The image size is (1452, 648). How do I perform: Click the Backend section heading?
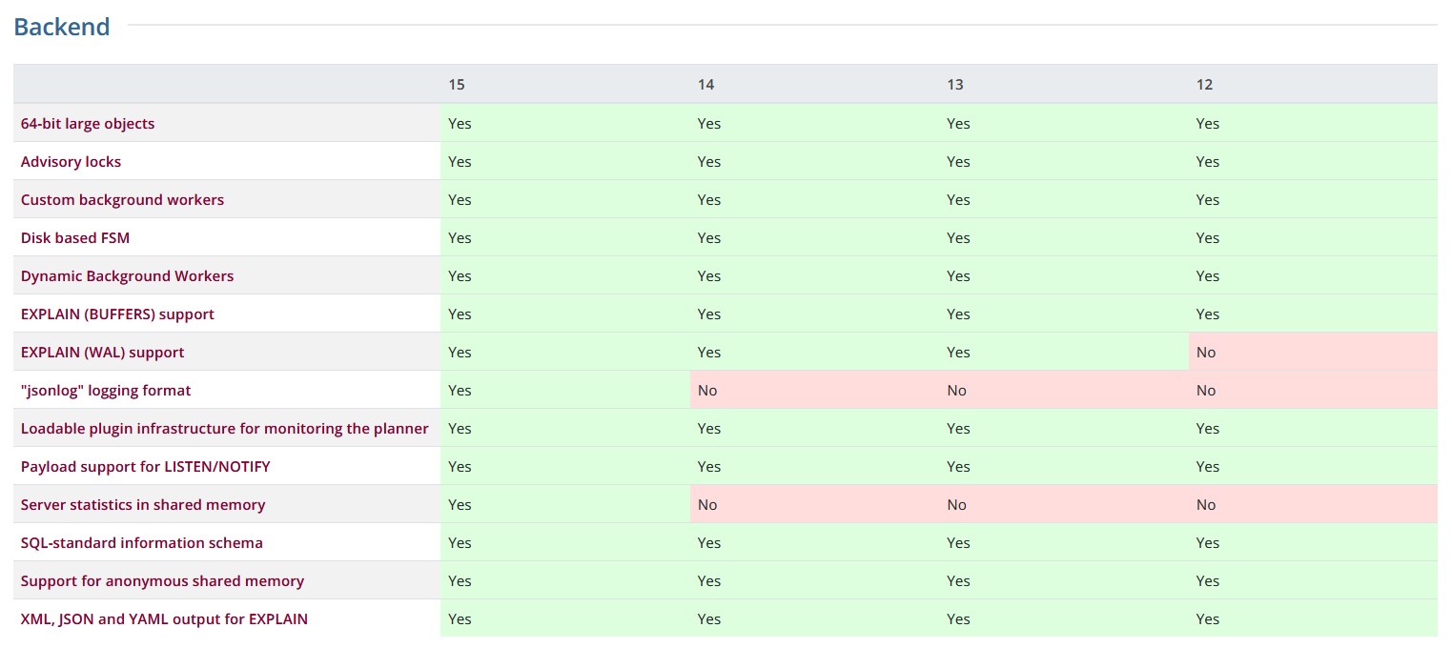(62, 27)
